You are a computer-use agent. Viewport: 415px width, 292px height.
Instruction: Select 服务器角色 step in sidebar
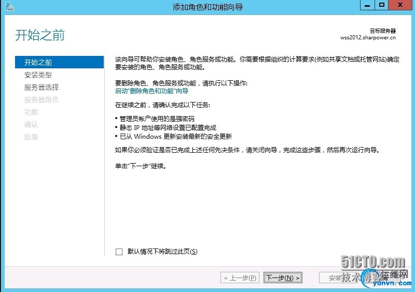(41, 99)
